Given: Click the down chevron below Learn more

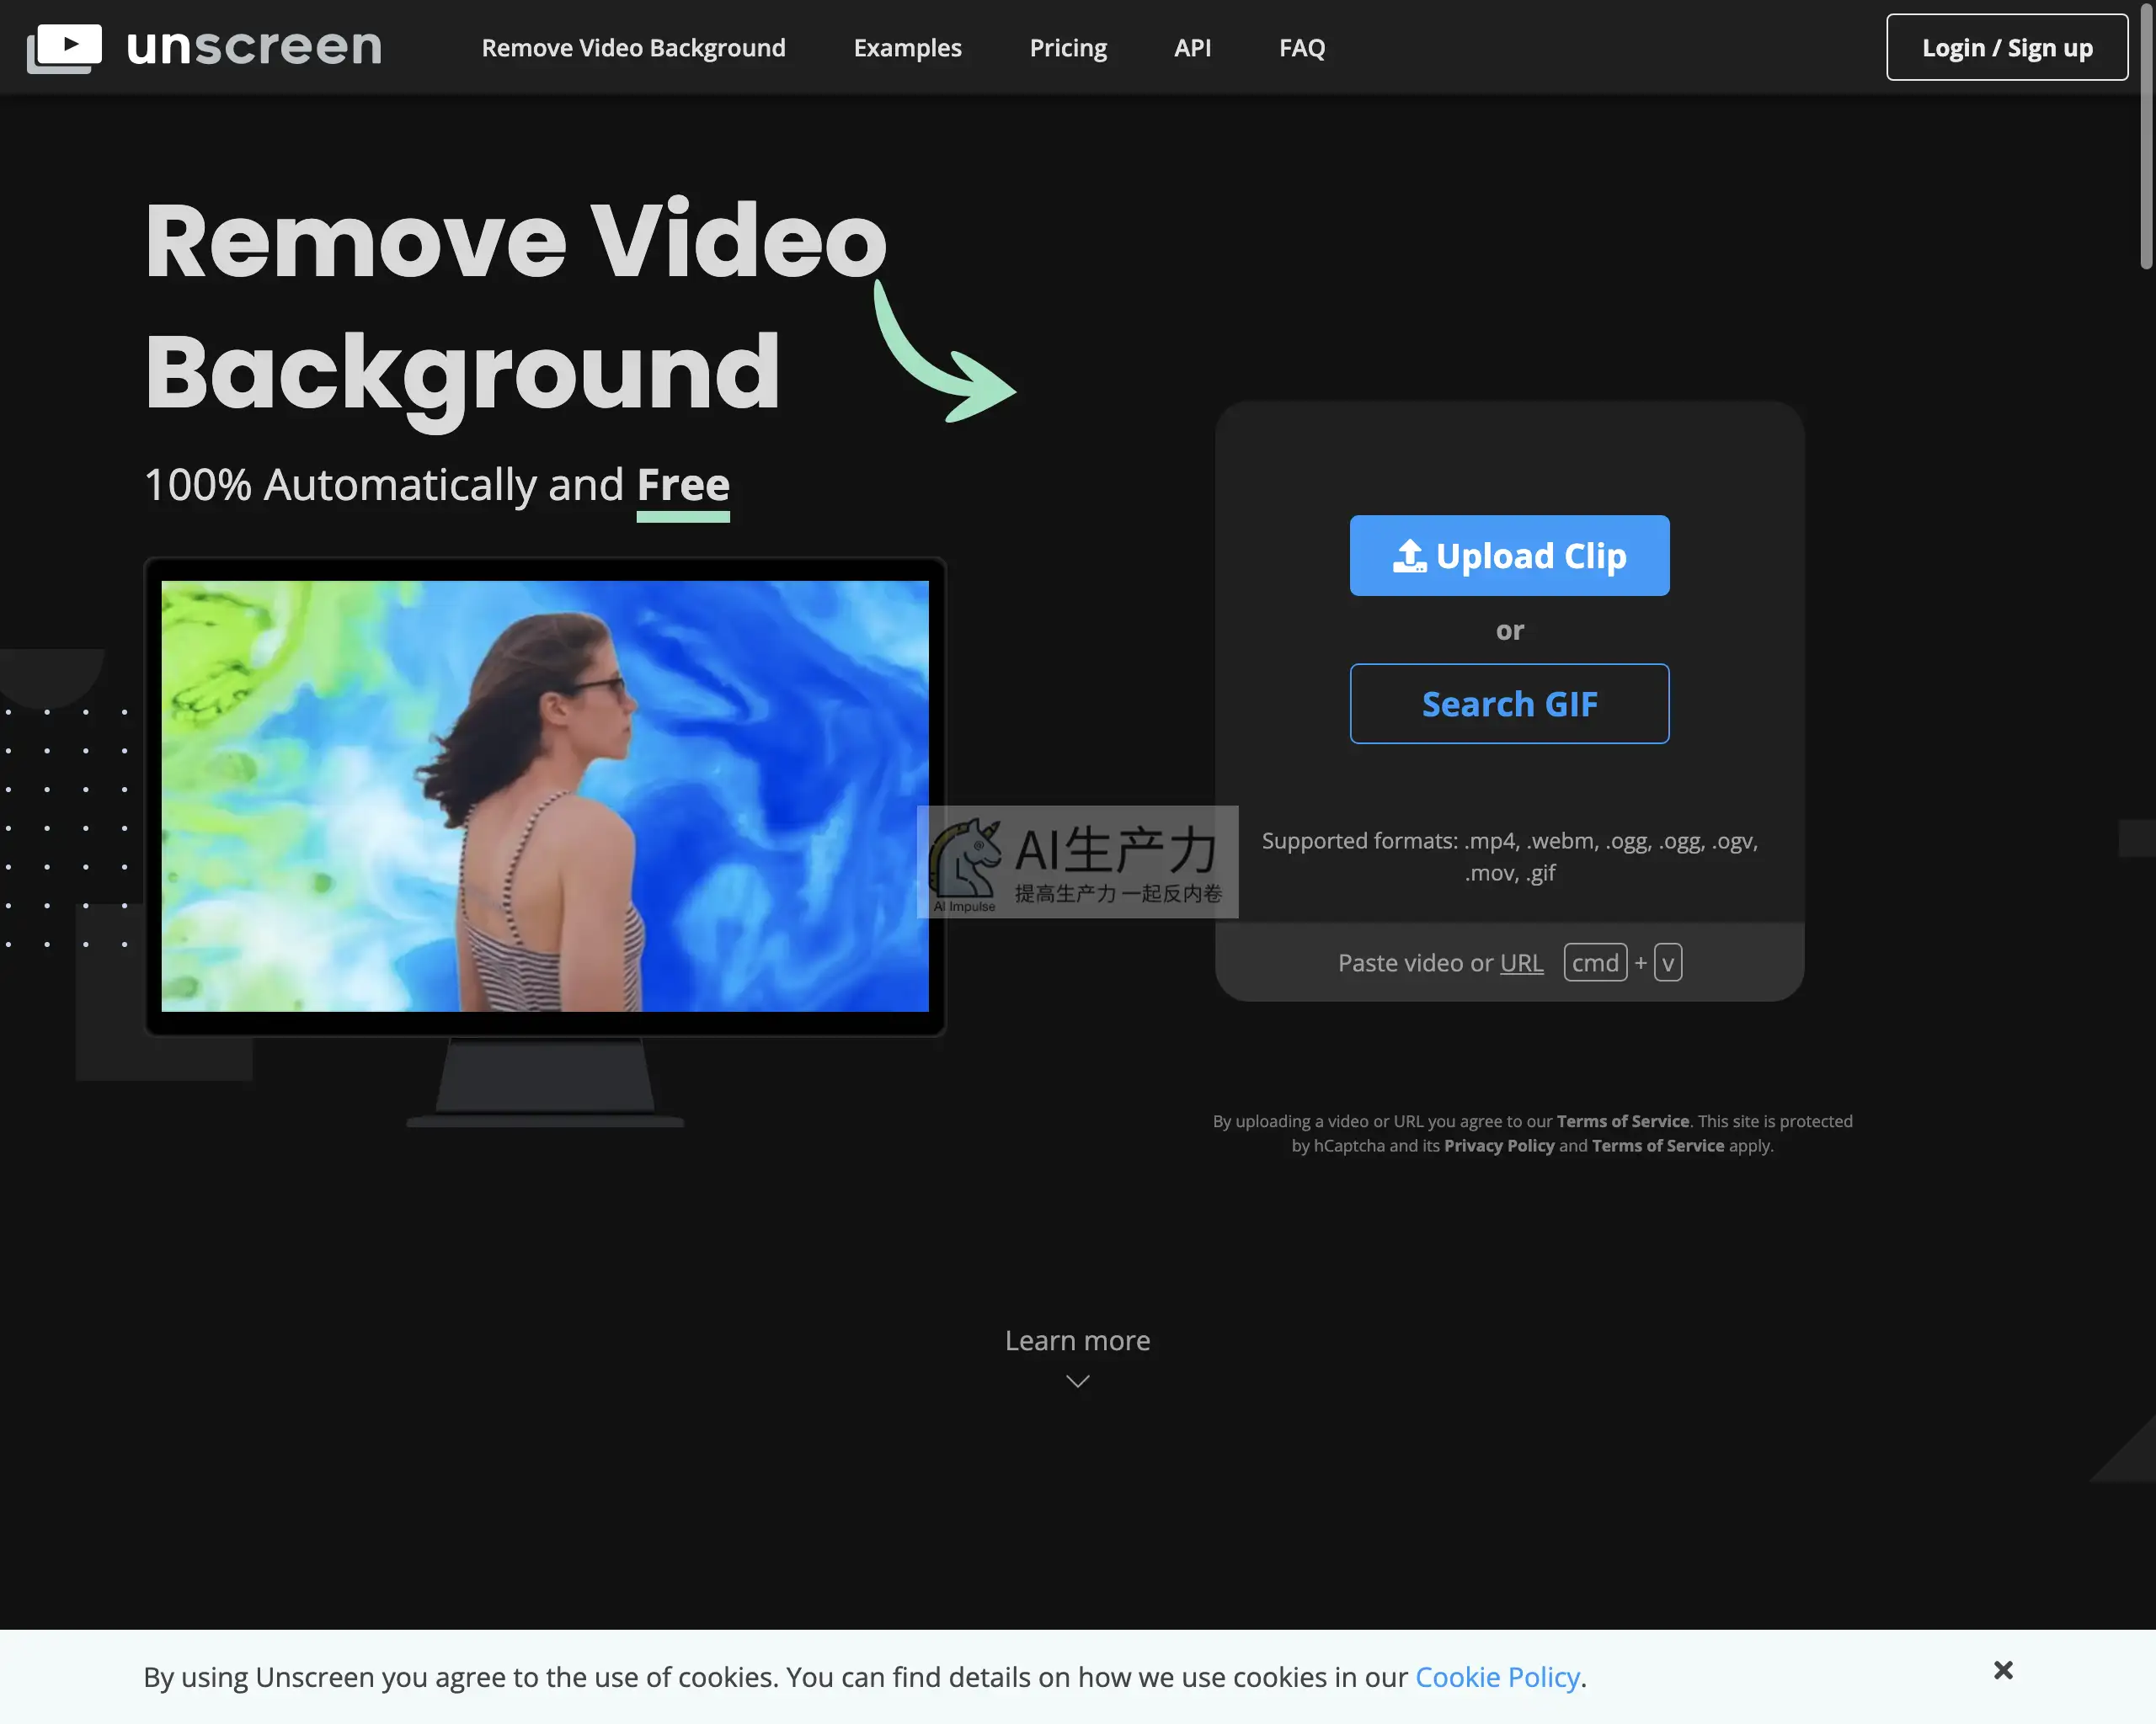Looking at the screenshot, I should point(1077,1381).
